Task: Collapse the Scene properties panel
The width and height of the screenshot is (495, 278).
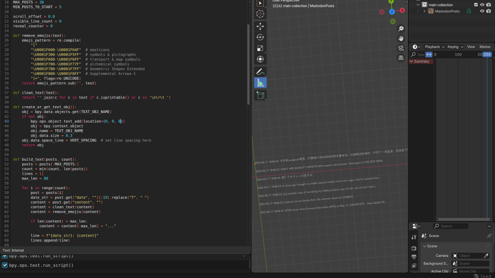Action: (x=424, y=246)
